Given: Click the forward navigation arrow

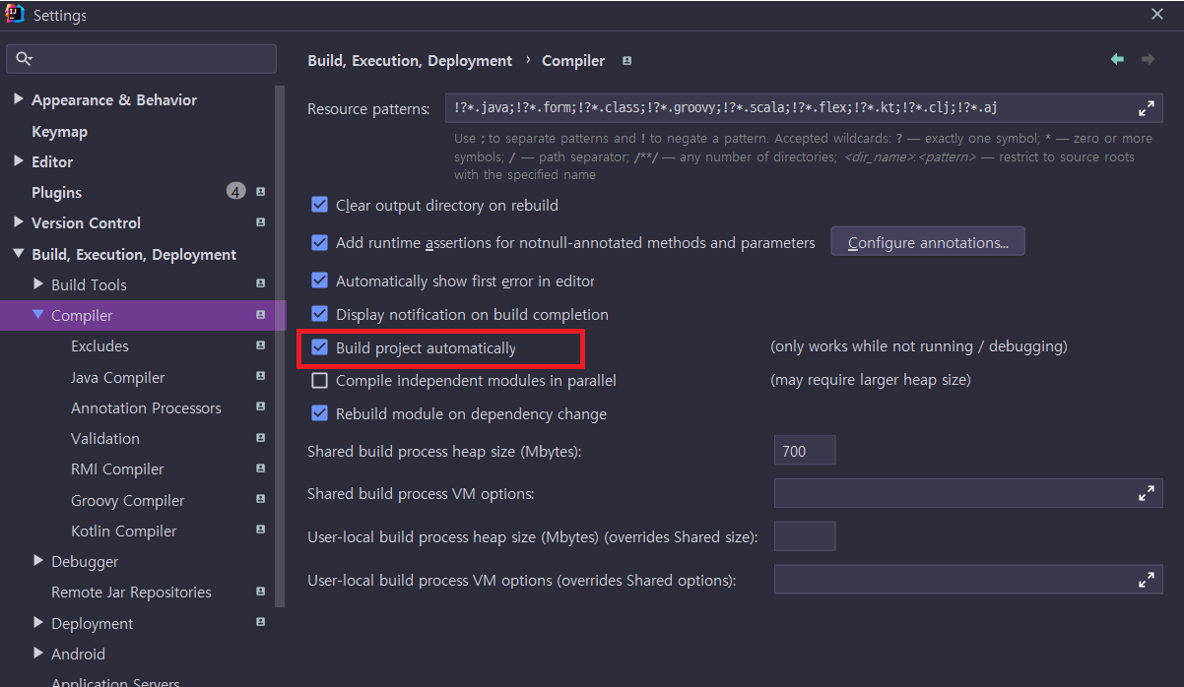Looking at the screenshot, I should point(1148,59).
